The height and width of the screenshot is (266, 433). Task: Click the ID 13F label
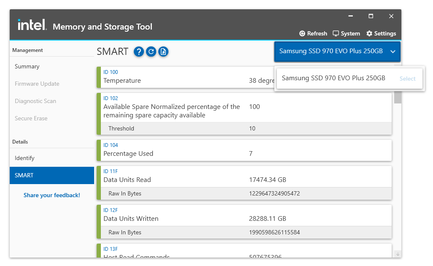point(111,249)
